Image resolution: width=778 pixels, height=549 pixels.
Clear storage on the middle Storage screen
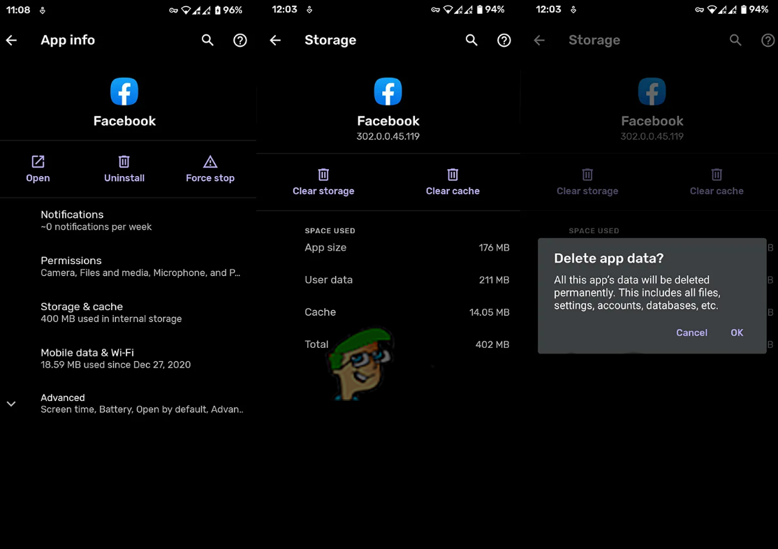[x=323, y=182]
